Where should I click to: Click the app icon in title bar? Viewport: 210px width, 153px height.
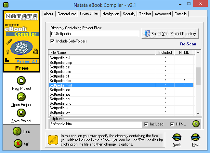[6, 5]
